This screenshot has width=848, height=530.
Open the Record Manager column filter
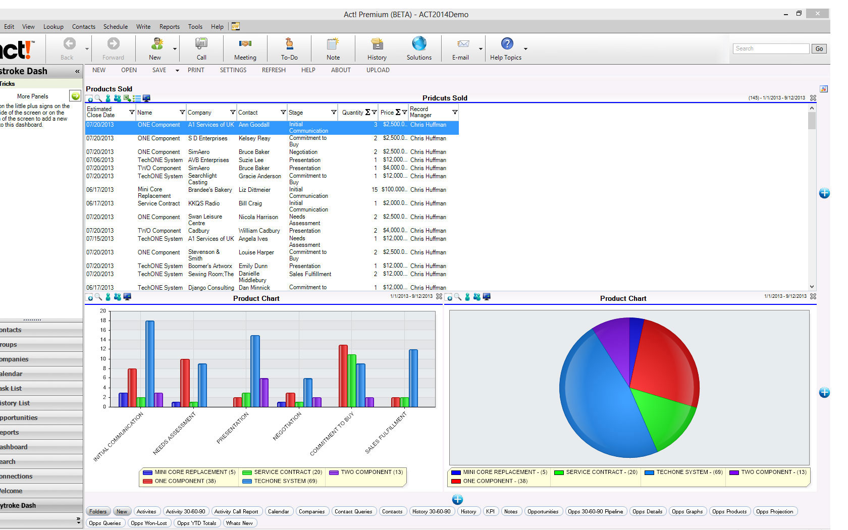pyautogui.click(x=455, y=112)
